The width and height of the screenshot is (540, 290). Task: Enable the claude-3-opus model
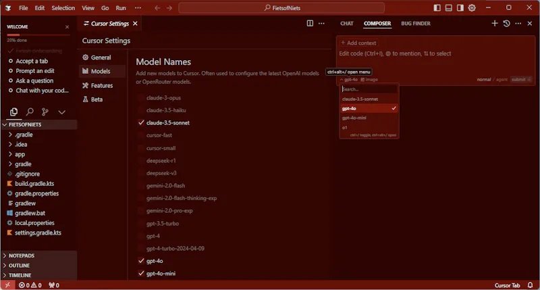coord(141,97)
